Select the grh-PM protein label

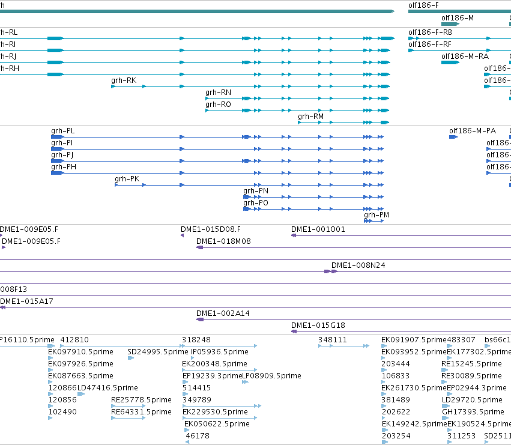tap(376, 215)
